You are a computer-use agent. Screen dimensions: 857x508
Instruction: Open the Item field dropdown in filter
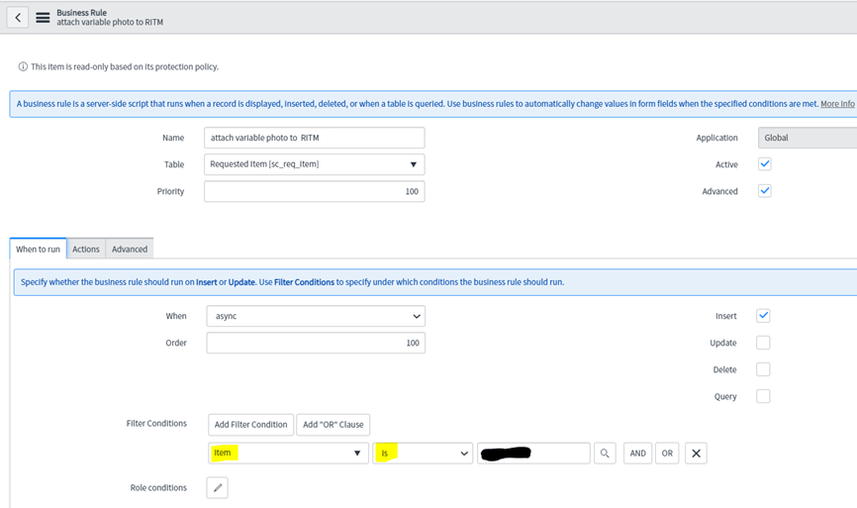tap(289, 454)
